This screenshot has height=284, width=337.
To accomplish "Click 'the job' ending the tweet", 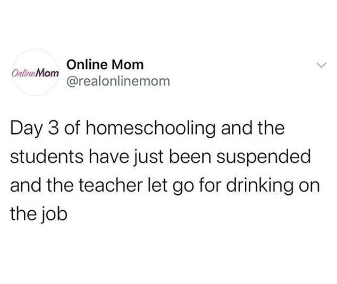I will click(x=39, y=214).
